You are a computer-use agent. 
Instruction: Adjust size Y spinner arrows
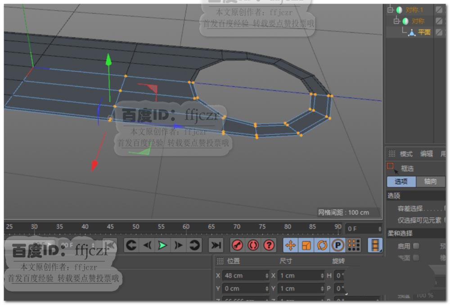[x=322, y=288]
